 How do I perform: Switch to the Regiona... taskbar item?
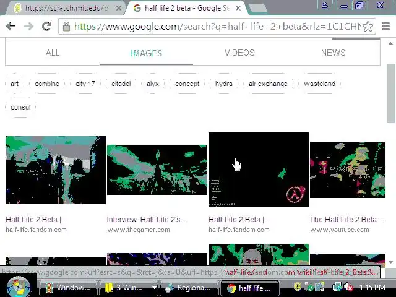[189, 288]
